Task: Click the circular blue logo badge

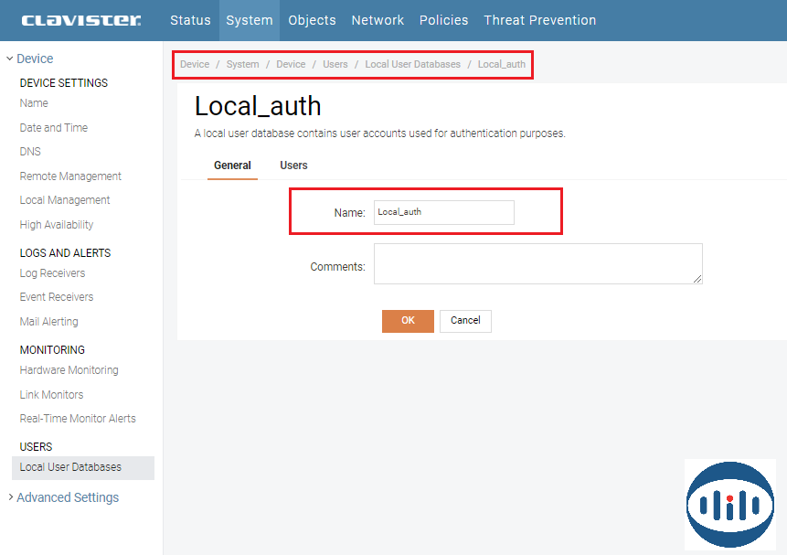Action: click(729, 505)
